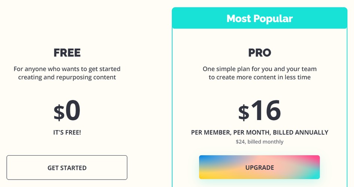Click the UPGRADE gradient button
The image size is (354, 187).
(x=259, y=167)
